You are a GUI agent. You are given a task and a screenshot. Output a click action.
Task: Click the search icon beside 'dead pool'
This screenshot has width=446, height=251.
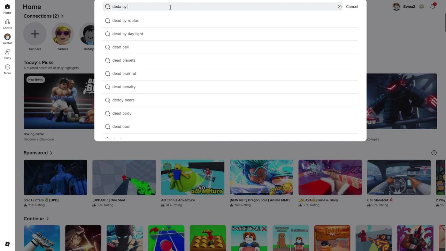(x=108, y=127)
